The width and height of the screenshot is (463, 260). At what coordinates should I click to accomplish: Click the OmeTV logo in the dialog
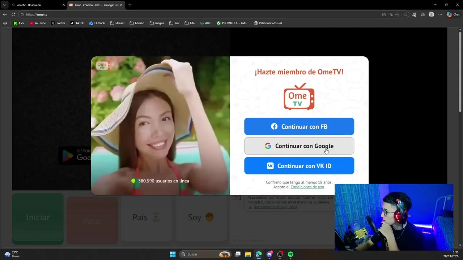click(299, 96)
